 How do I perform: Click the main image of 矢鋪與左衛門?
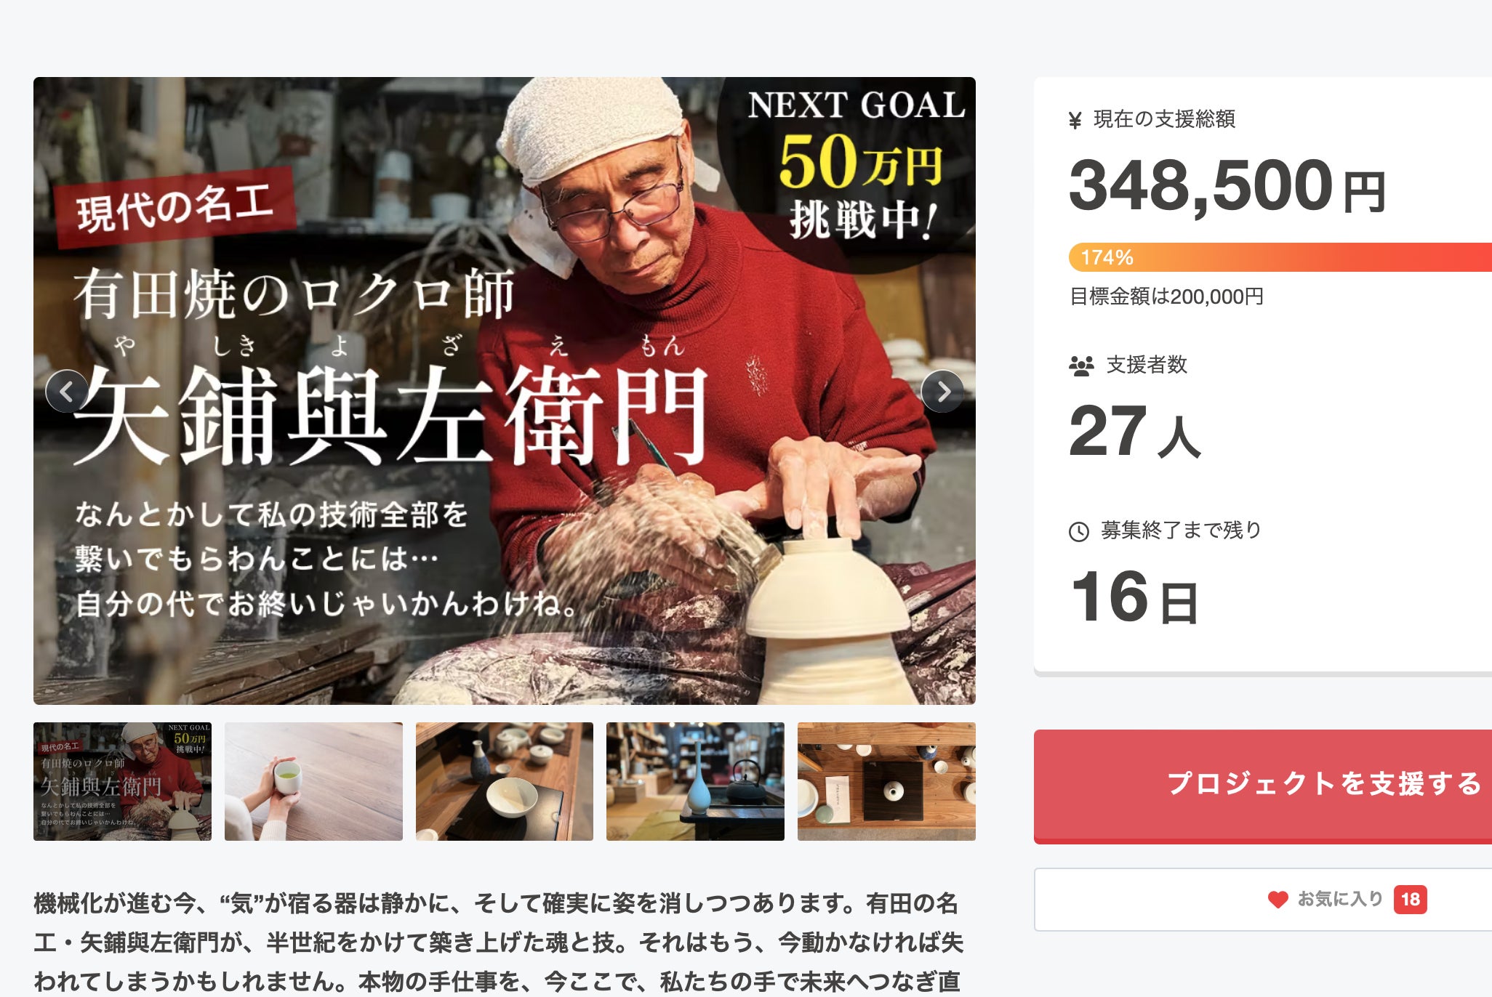505,391
